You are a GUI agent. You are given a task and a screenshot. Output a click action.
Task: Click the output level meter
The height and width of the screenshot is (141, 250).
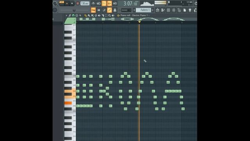pos(161,3)
